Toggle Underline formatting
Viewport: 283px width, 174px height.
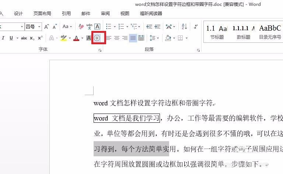(x=11, y=38)
